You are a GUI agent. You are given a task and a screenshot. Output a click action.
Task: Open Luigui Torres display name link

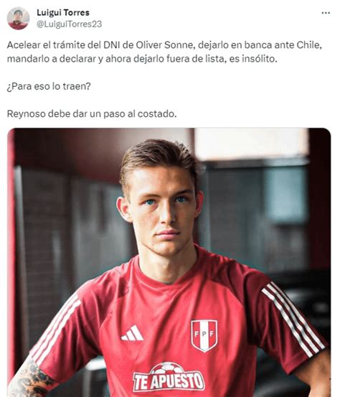(63, 12)
